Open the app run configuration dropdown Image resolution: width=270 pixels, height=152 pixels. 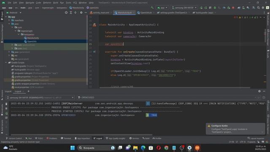coord(162,8)
